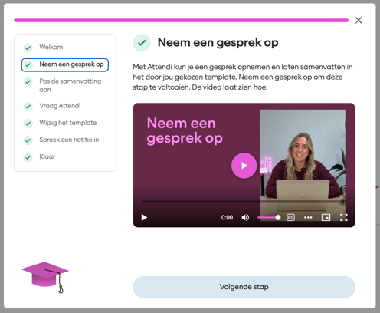Adjust the pink volume slider
This screenshot has width=380, height=313.
(x=269, y=218)
